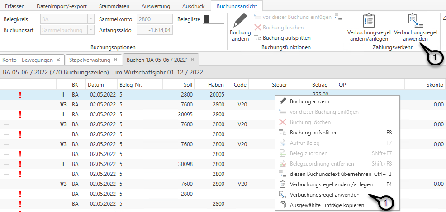Click the Betrag column header
Image resolution: width=446 pixels, height=212 pixels.
[318, 85]
